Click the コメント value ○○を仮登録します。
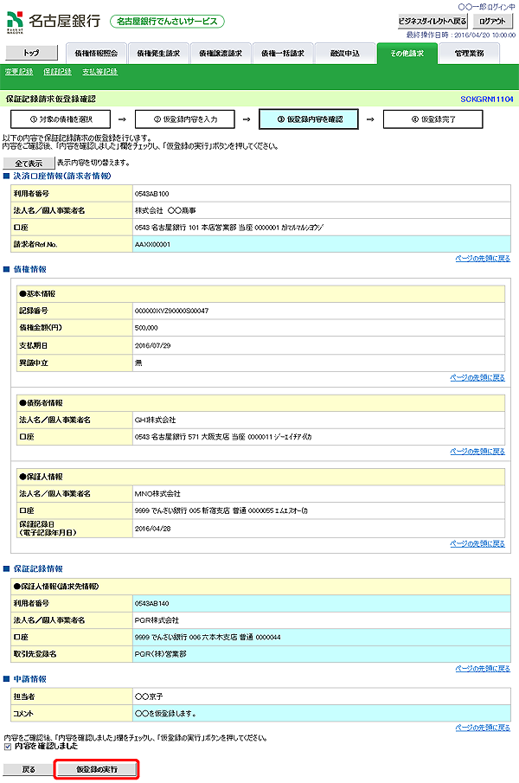 tap(165, 714)
